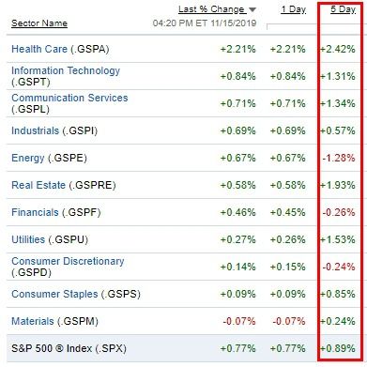Screen dimensions: 367x367
Task: Open Financials (.GSPF) sector link
Action: tap(35, 212)
